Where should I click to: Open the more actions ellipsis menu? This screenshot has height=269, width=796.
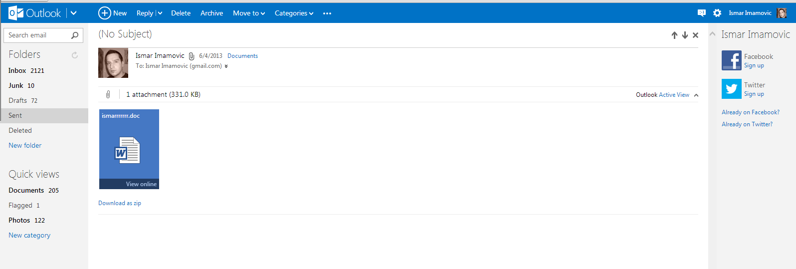coord(327,13)
